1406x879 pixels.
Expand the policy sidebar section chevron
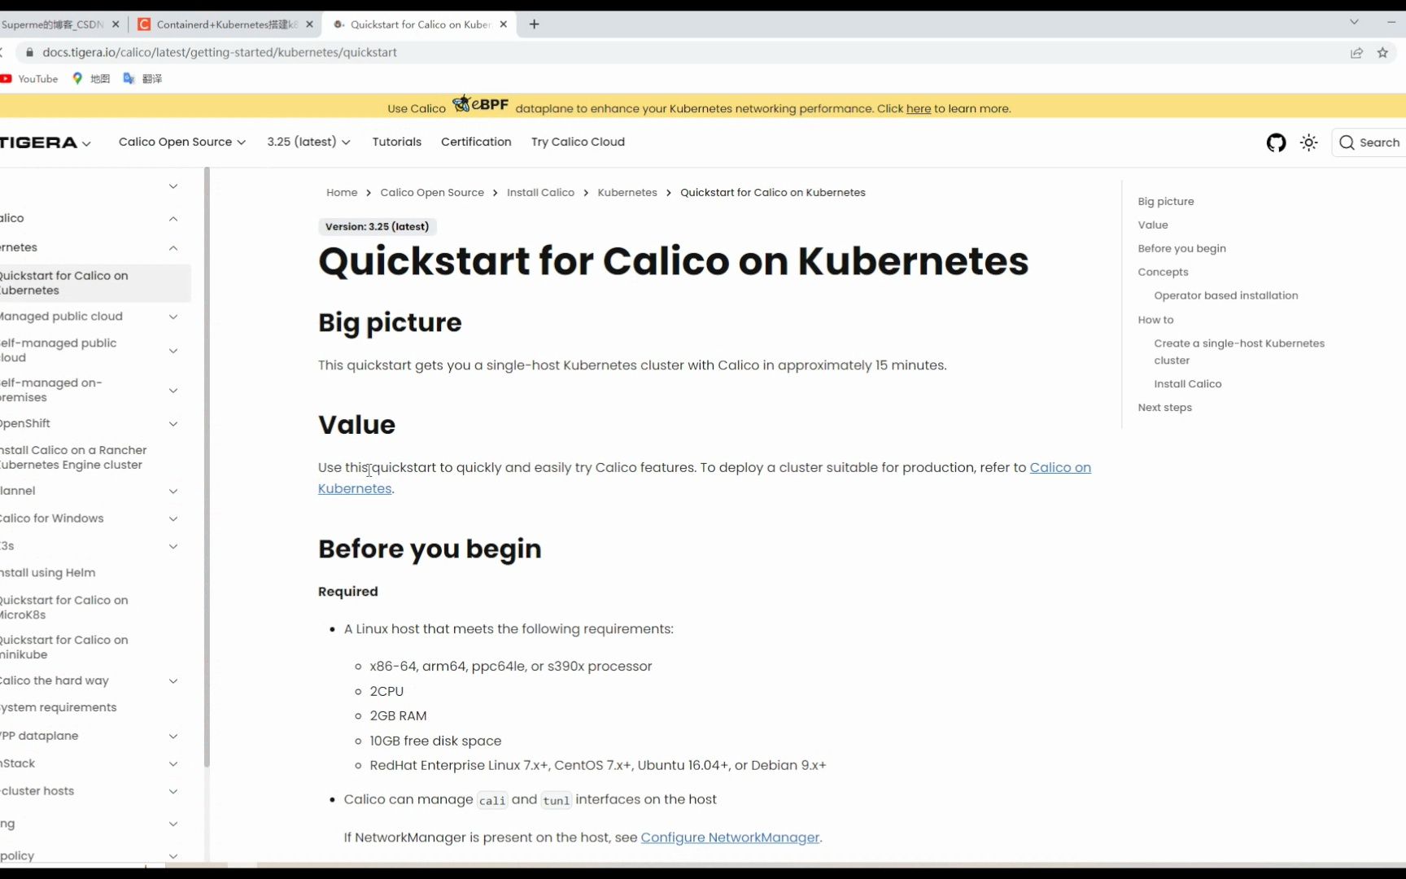(173, 855)
